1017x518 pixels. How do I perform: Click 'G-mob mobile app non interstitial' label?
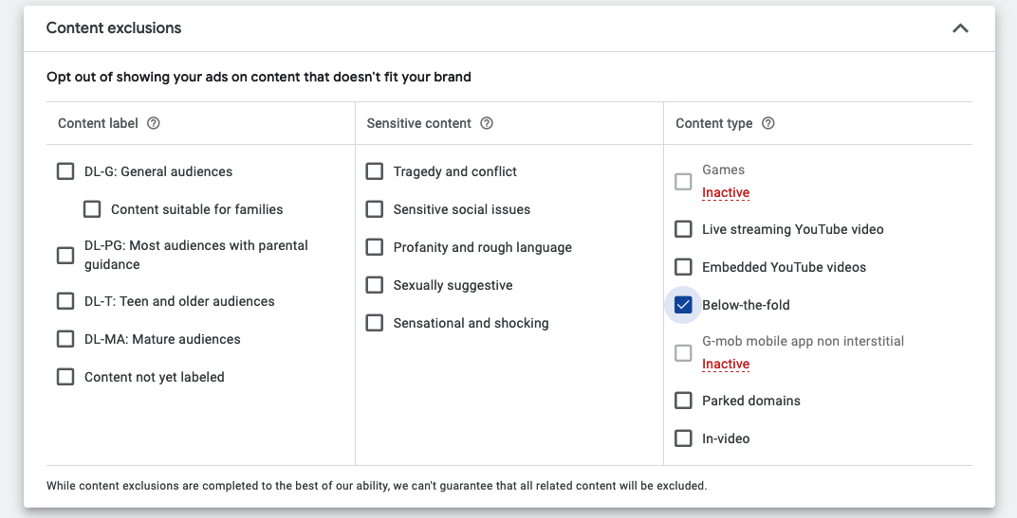803,341
